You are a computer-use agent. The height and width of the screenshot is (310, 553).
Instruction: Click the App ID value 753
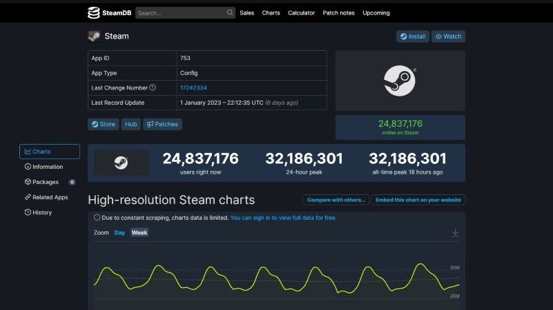coord(185,58)
